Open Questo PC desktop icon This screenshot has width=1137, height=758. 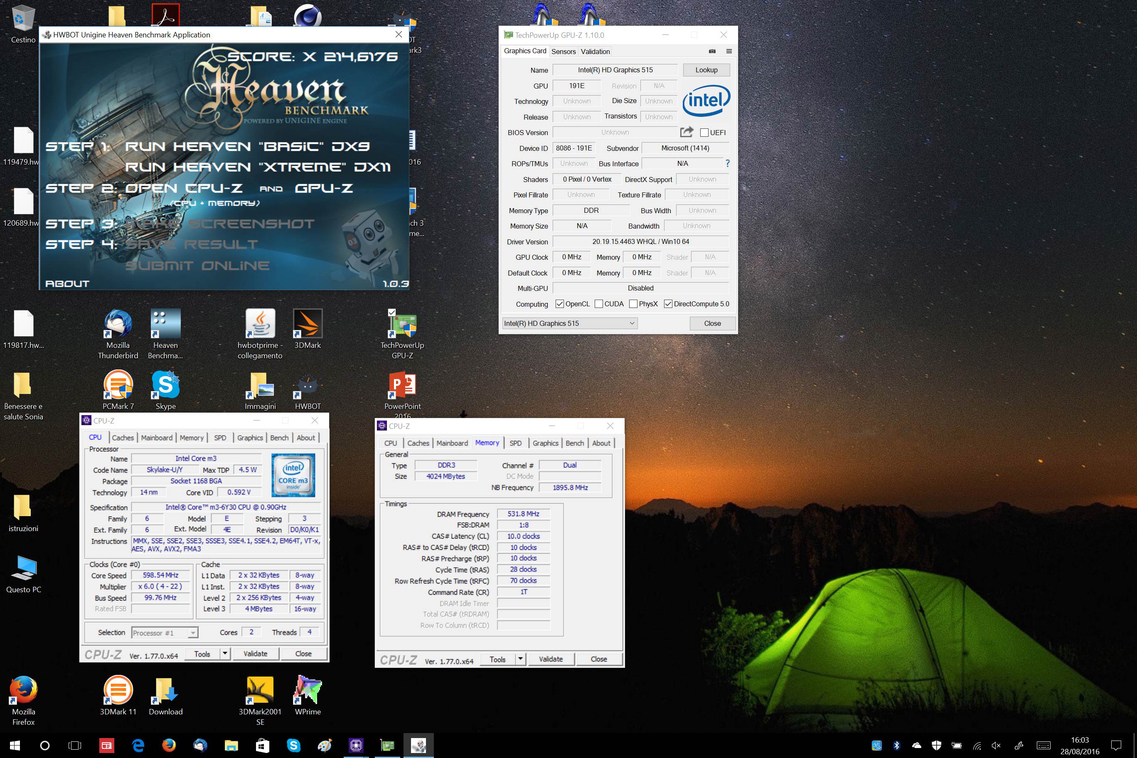point(23,574)
